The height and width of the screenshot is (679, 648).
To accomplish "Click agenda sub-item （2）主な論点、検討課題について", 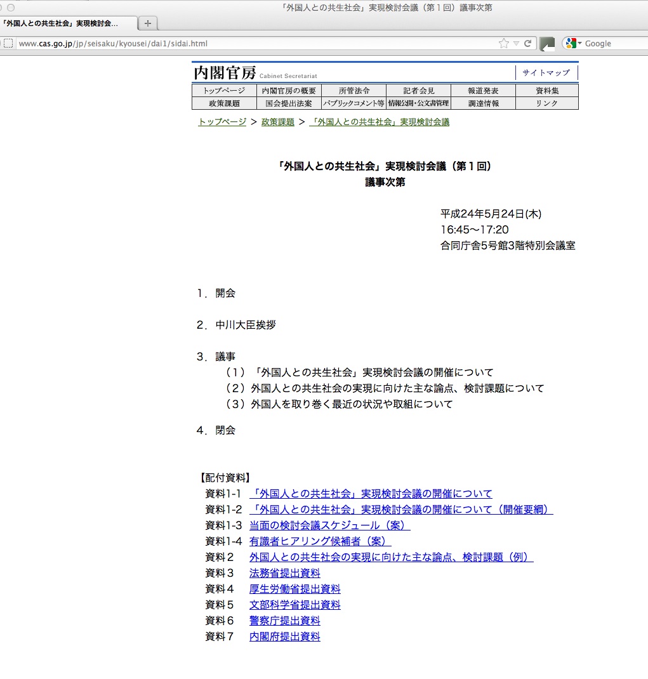I will [384, 388].
